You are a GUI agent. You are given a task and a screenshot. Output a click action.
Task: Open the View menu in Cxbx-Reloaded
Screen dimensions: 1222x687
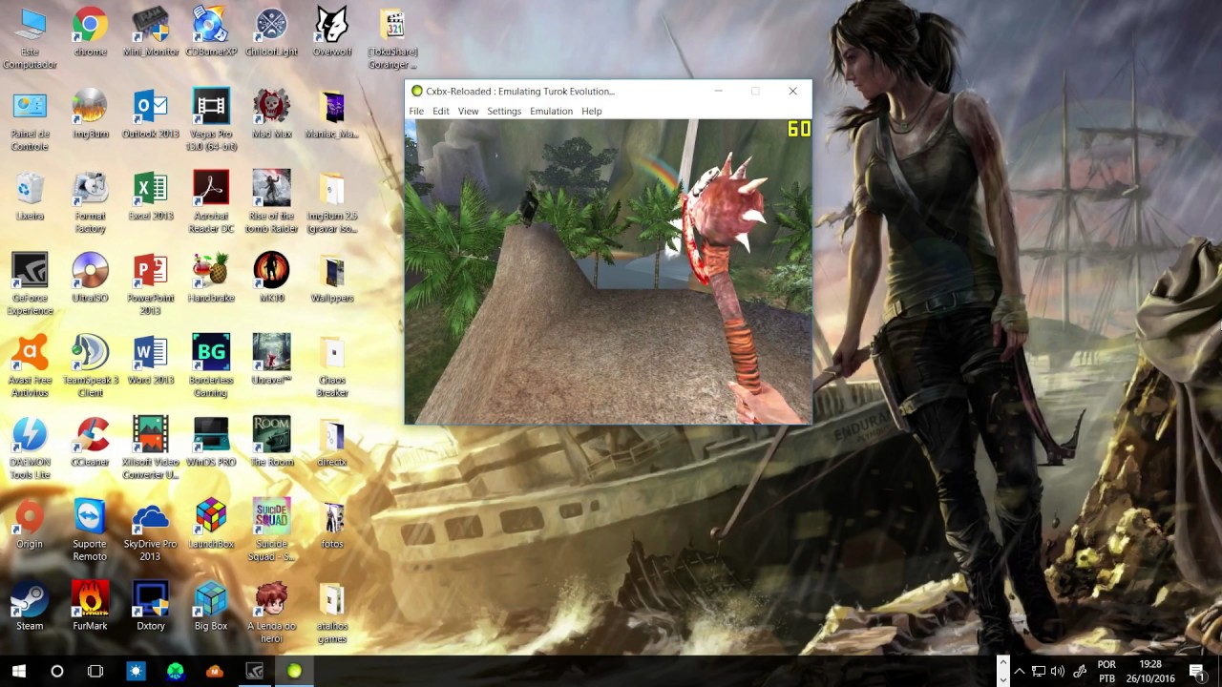[x=468, y=112]
